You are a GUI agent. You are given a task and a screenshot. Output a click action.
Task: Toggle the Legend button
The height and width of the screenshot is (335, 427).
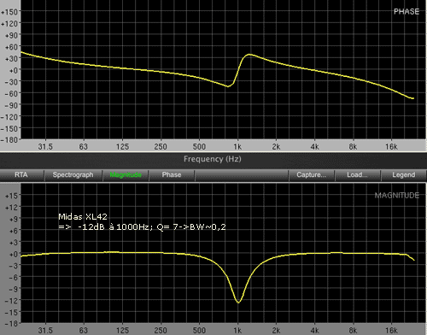pos(404,174)
